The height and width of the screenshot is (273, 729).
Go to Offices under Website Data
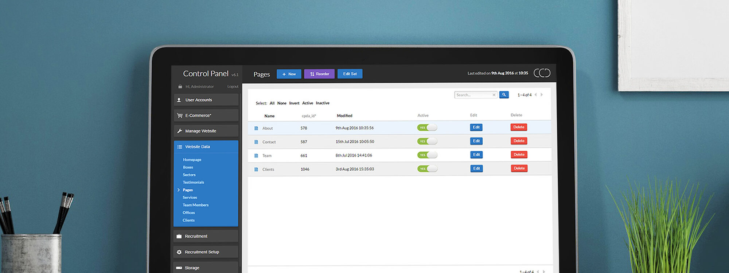click(189, 213)
